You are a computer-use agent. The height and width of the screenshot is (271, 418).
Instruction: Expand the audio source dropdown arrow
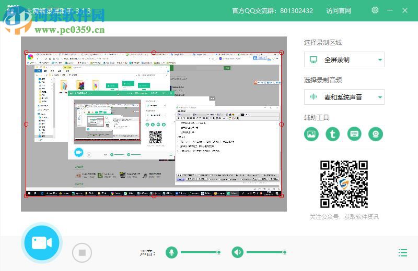tap(380, 97)
